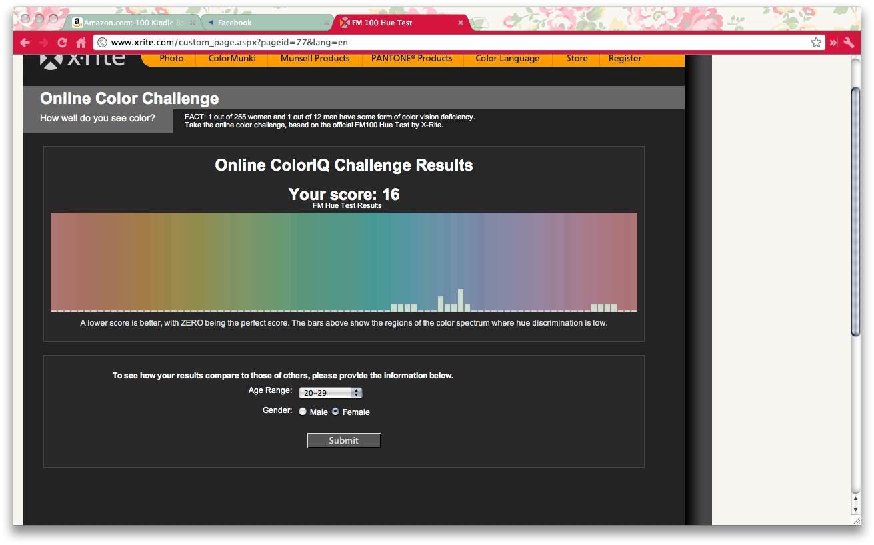Click the 'Age Range:' label

point(270,390)
